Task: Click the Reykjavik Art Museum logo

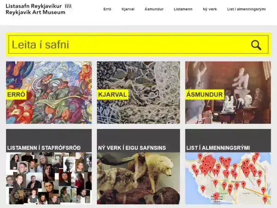Action: pyautogui.click(x=39, y=9)
